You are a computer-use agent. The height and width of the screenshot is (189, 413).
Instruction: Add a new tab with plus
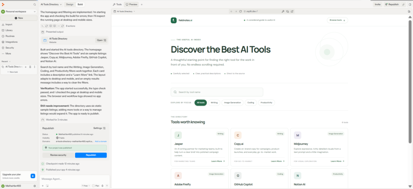(x=142, y=4)
